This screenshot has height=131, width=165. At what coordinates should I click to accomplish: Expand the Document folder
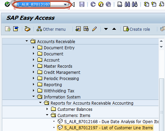click(33, 53)
